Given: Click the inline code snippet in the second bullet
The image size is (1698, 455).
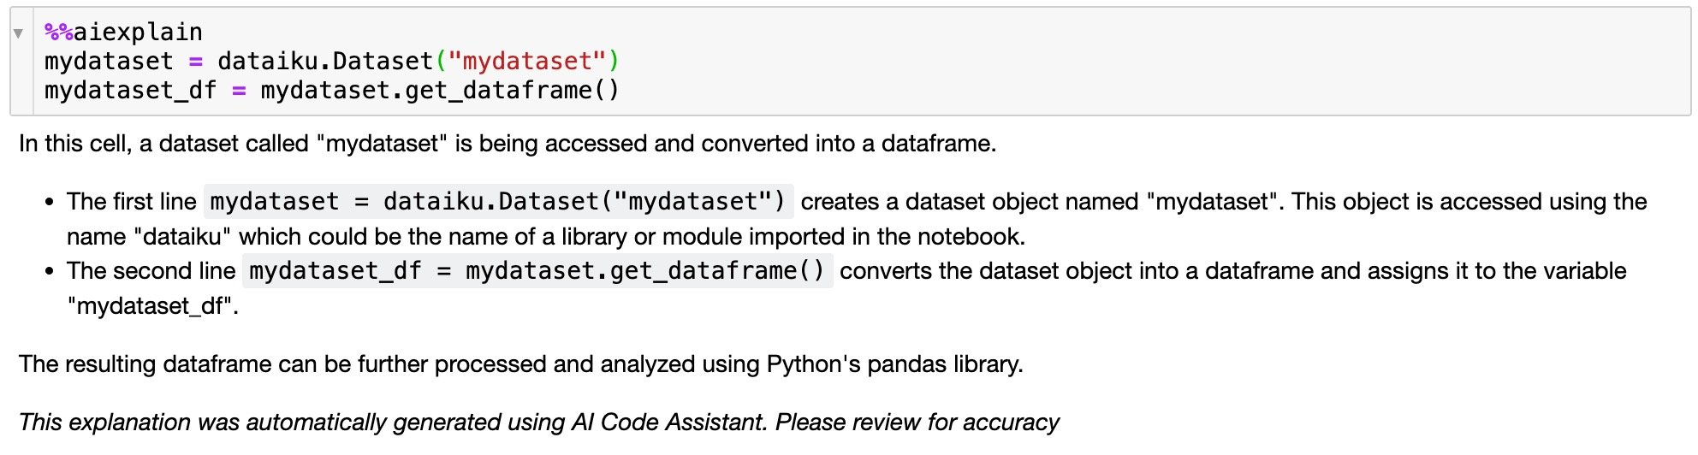Looking at the screenshot, I should (x=537, y=271).
